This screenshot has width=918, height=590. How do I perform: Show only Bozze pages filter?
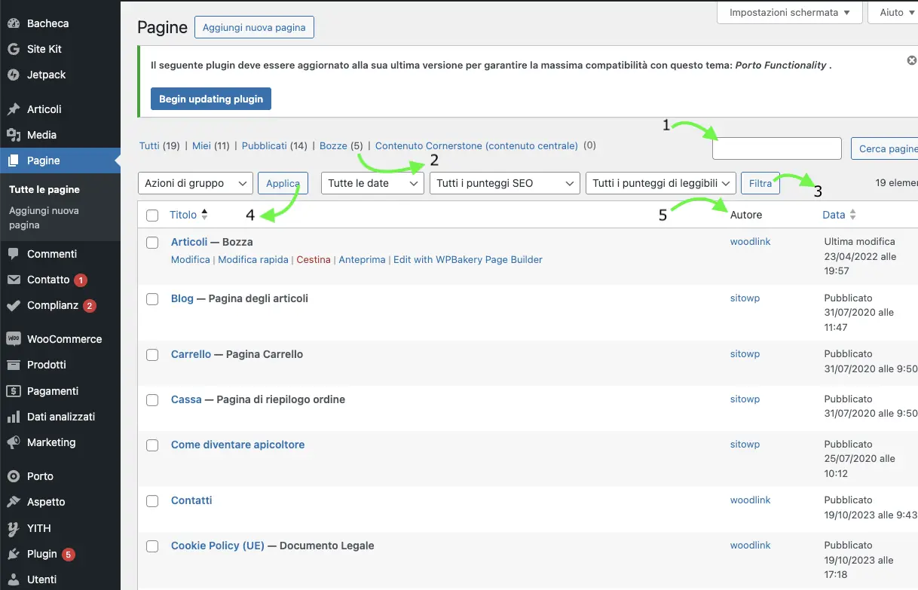pyautogui.click(x=333, y=145)
